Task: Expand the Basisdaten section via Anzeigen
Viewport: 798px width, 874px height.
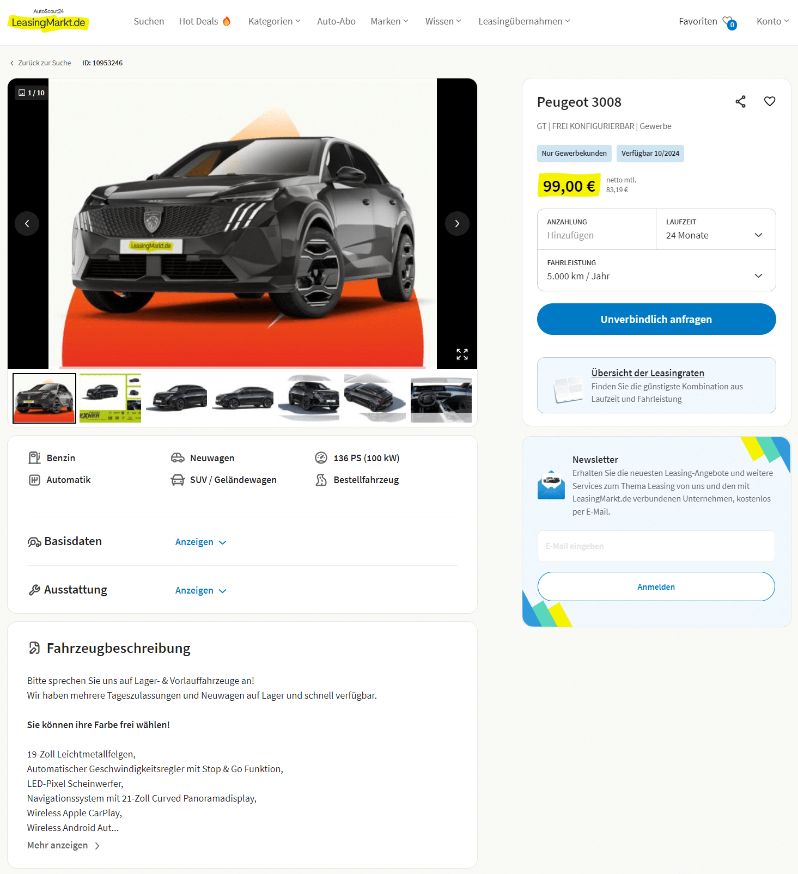Action: pos(200,542)
